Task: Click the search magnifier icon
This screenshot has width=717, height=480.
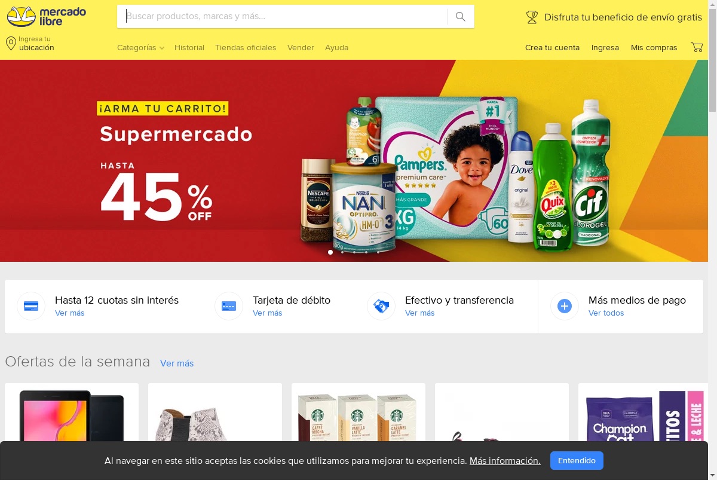Action: tap(460, 17)
